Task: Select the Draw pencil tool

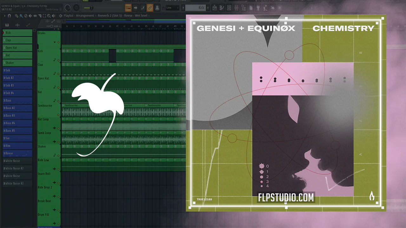Action: click(x=16, y=16)
